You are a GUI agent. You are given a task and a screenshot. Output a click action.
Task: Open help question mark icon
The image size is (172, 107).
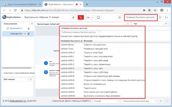(x=160, y=17)
